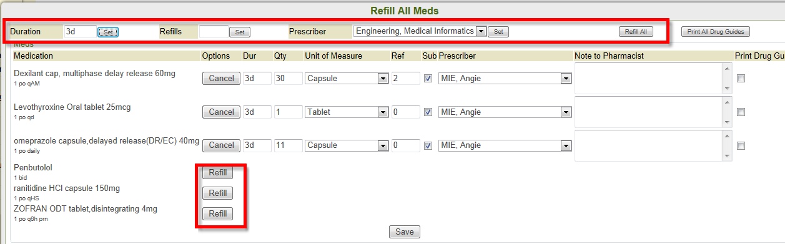The height and width of the screenshot is (244, 785).
Task: Click the Qty field for omeprazole
Action: point(288,145)
